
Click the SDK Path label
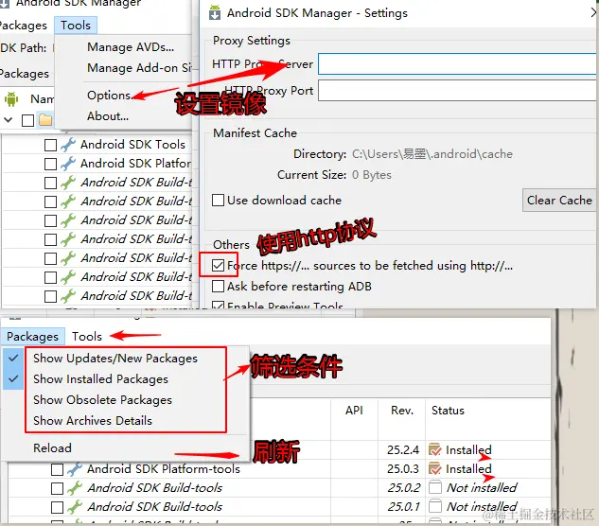(x=23, y=47)
